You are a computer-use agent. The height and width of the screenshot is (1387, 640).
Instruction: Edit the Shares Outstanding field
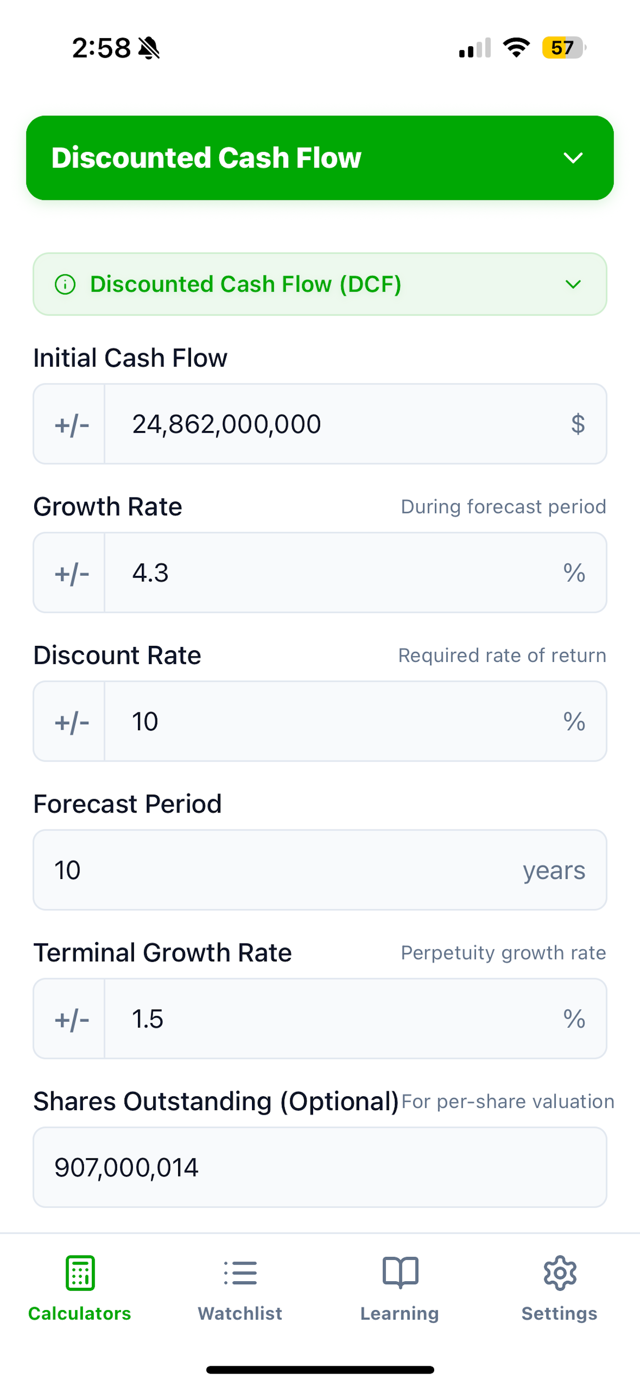click(320, 1167)
